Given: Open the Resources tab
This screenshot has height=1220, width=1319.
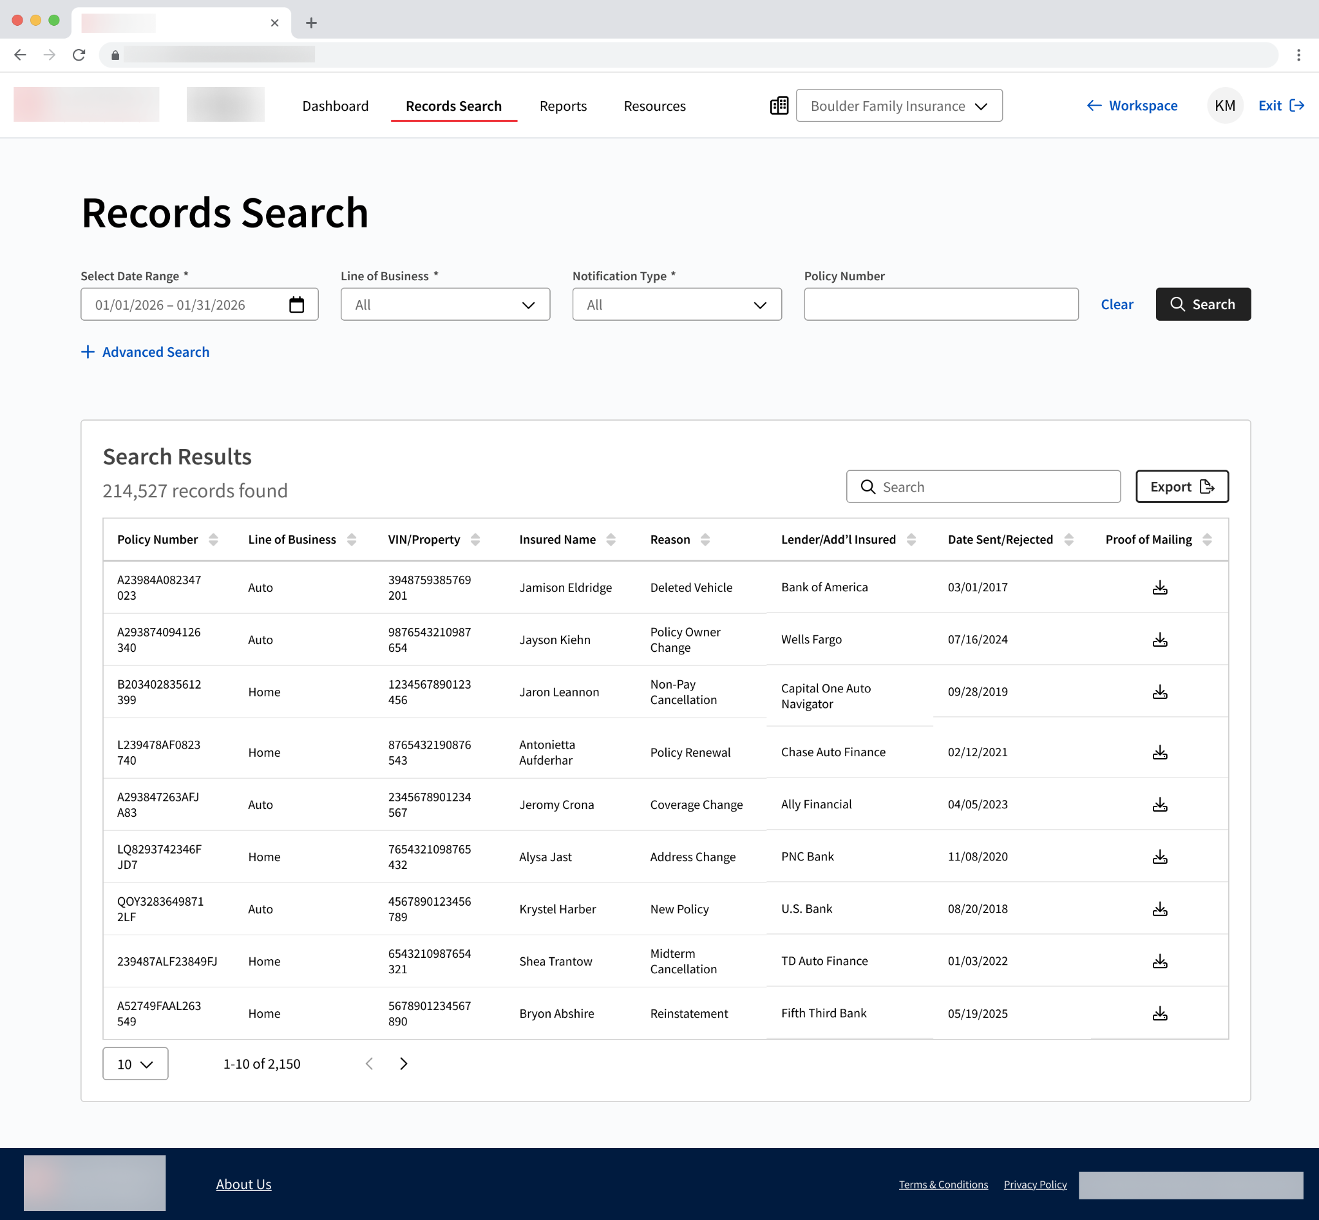Looking at the screenshot, I should 655,106.
